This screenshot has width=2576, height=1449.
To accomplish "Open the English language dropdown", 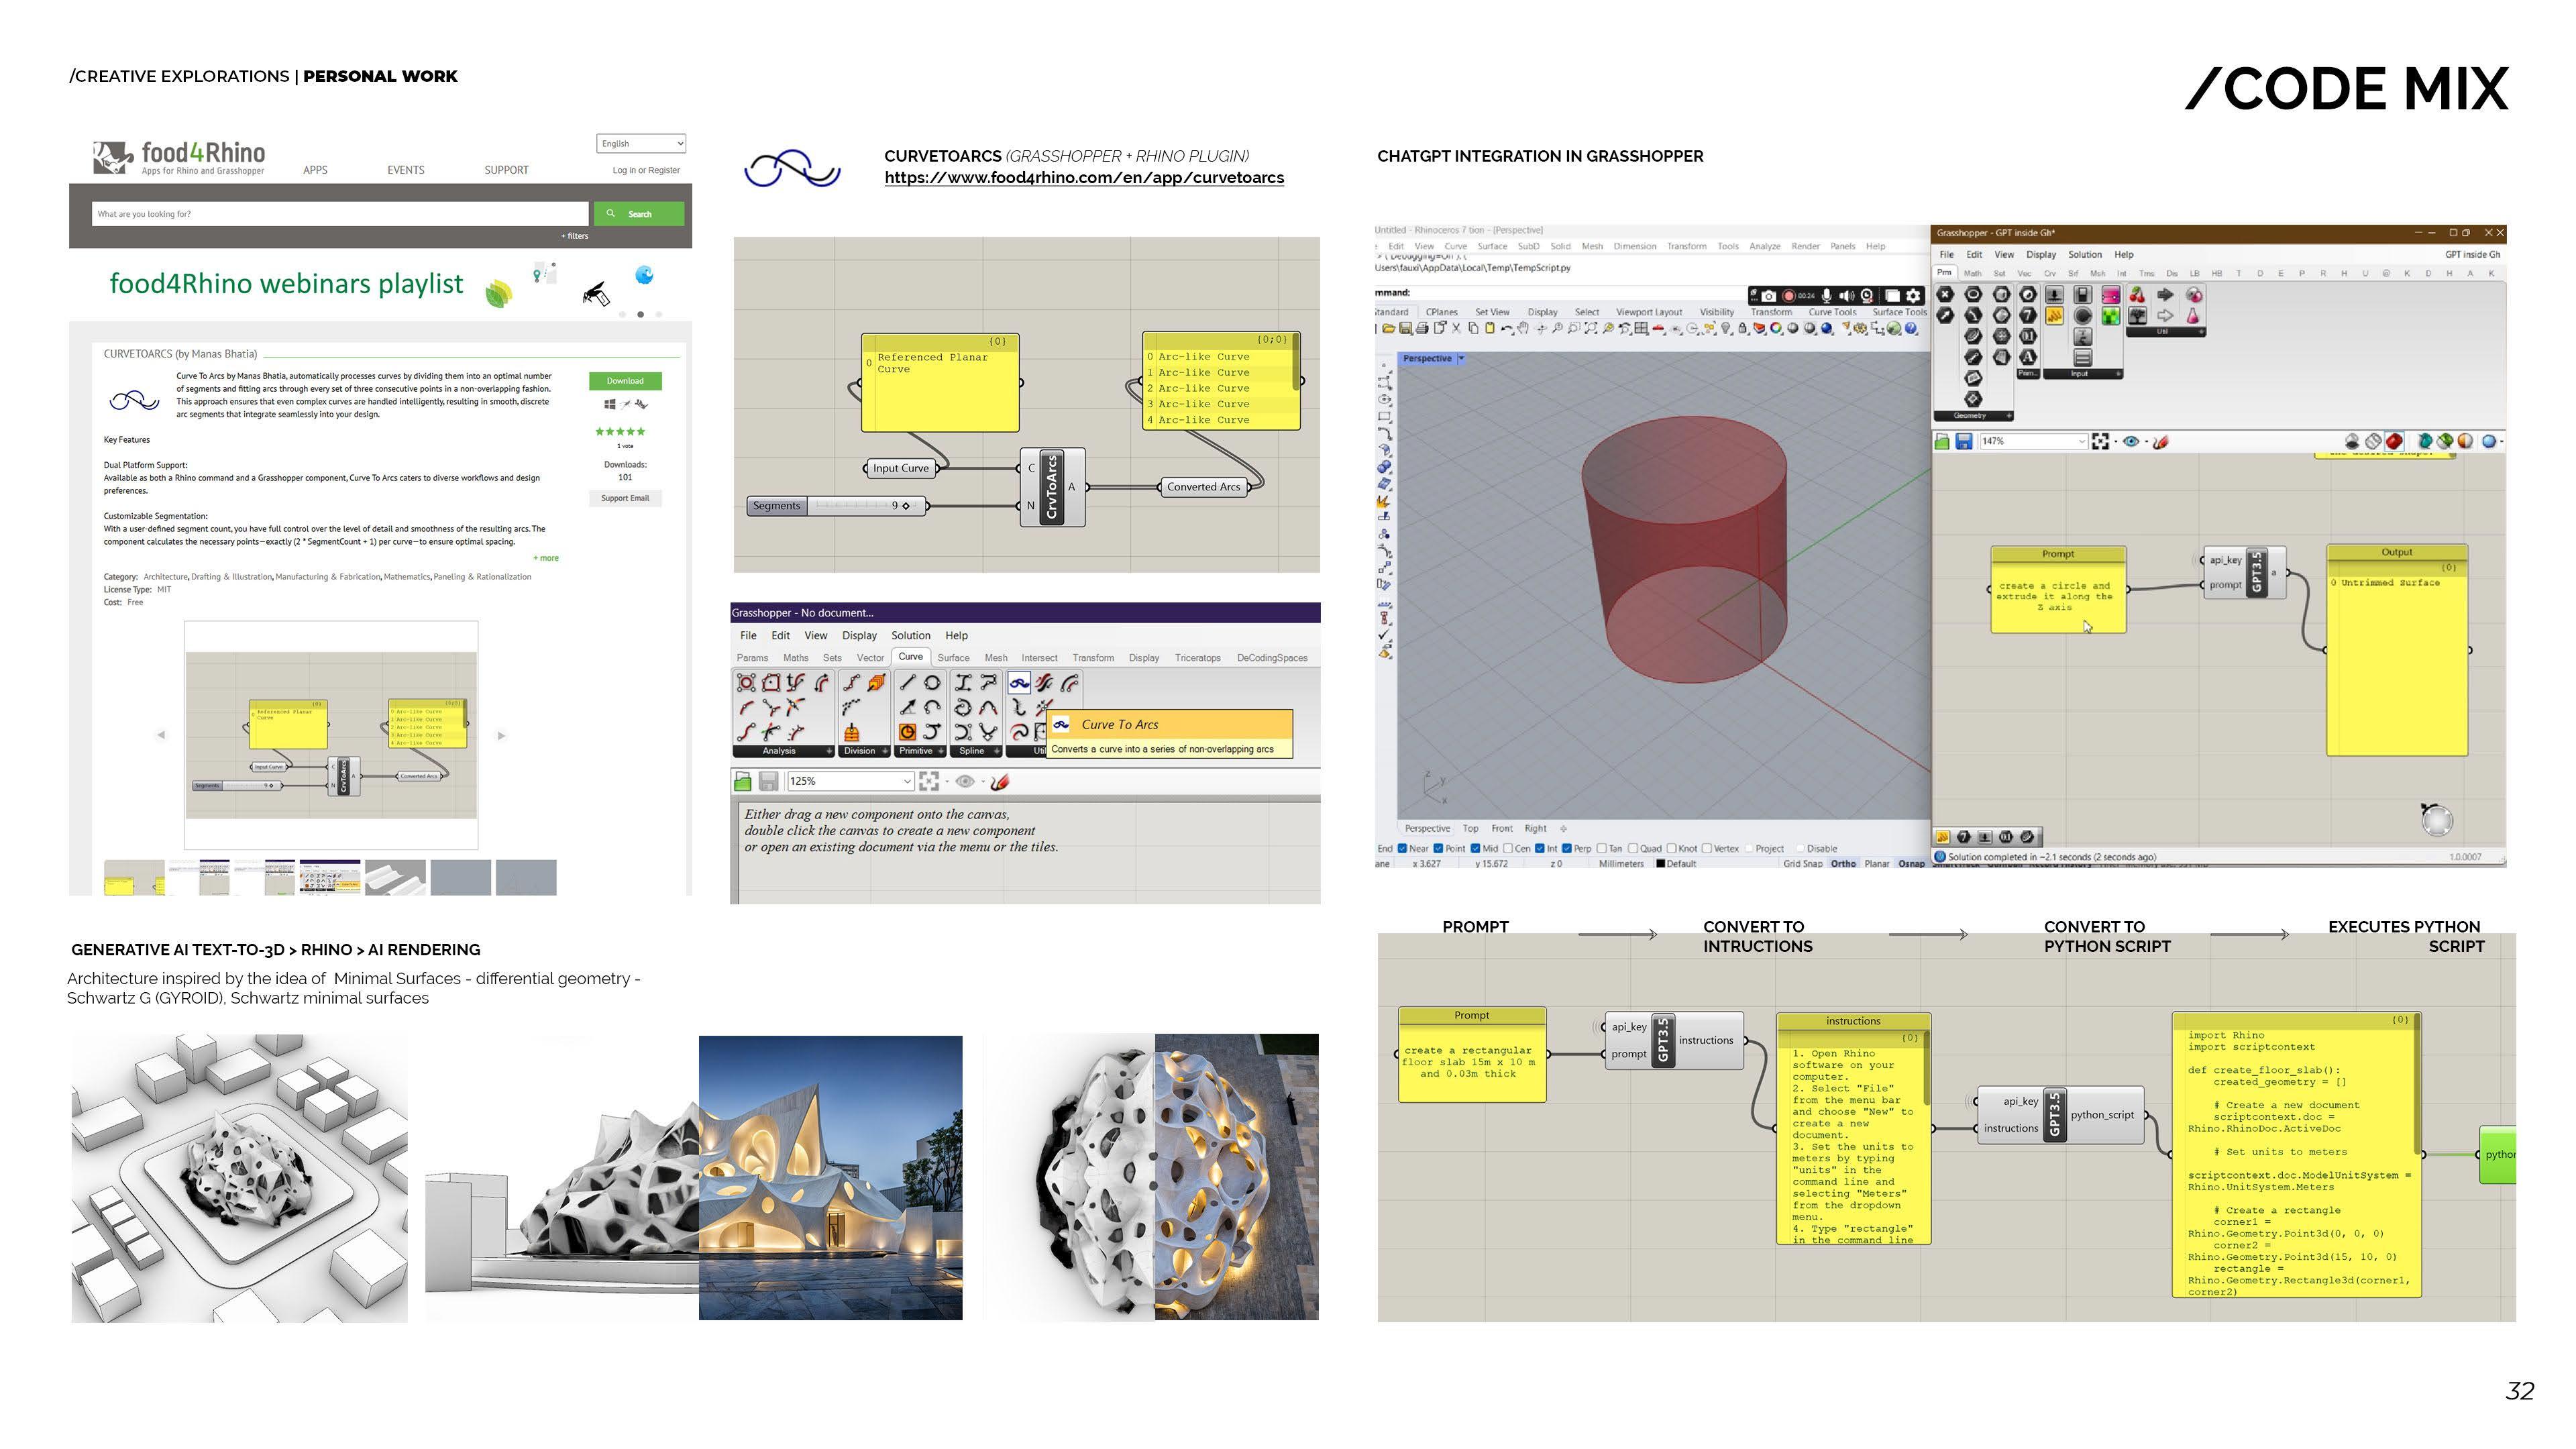I will [x=641, y=144].
